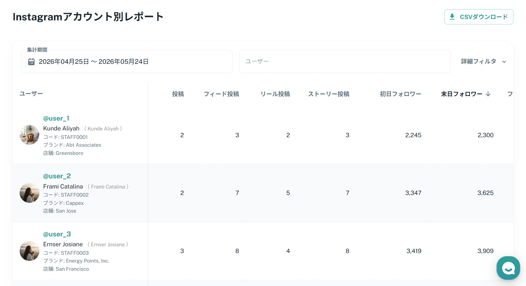Viewport: 526px width, 286px height.
Task: Click the ブランド: Energy Points, Inc. text
Action: click(76, 261)
